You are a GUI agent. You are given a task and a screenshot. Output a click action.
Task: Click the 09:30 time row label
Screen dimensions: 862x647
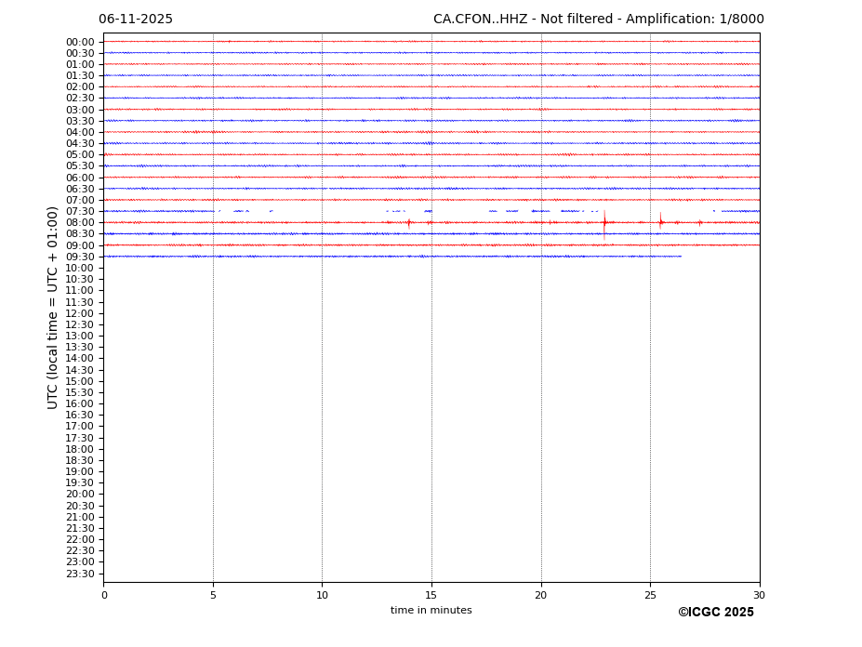[x=79, y=257]
